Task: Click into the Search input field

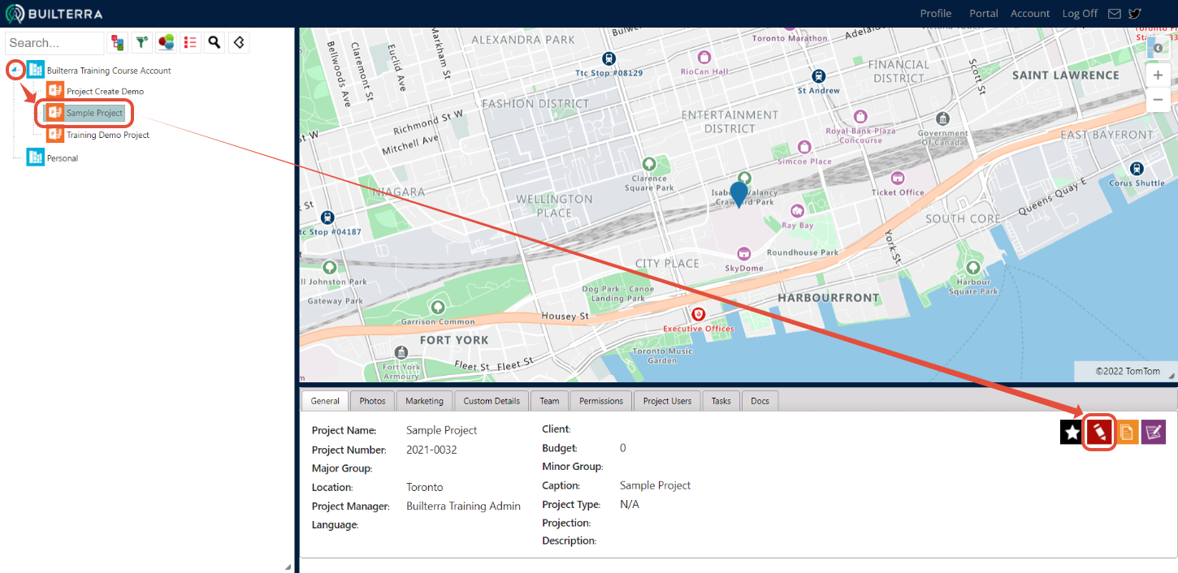Action: click(54, 43)
